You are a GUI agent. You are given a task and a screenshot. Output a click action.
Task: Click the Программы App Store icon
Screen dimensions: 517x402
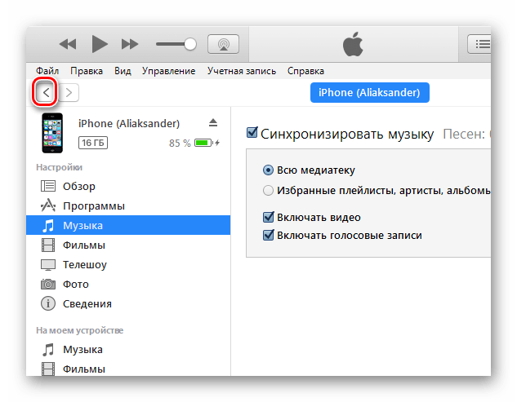tap(48, 205)
